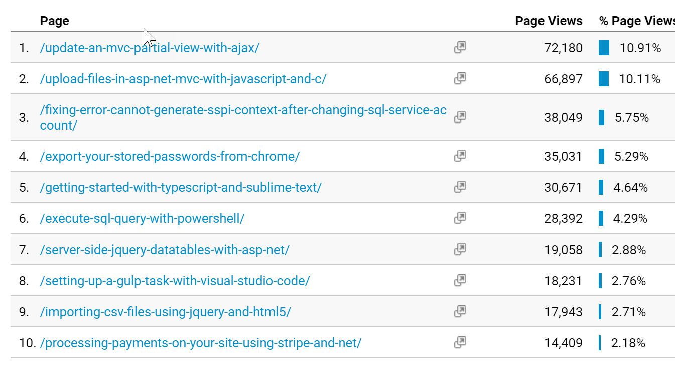Sort table by Page Views column header
Image resolution: width=675 pixels, height=367 pixels.
[549, 21]
